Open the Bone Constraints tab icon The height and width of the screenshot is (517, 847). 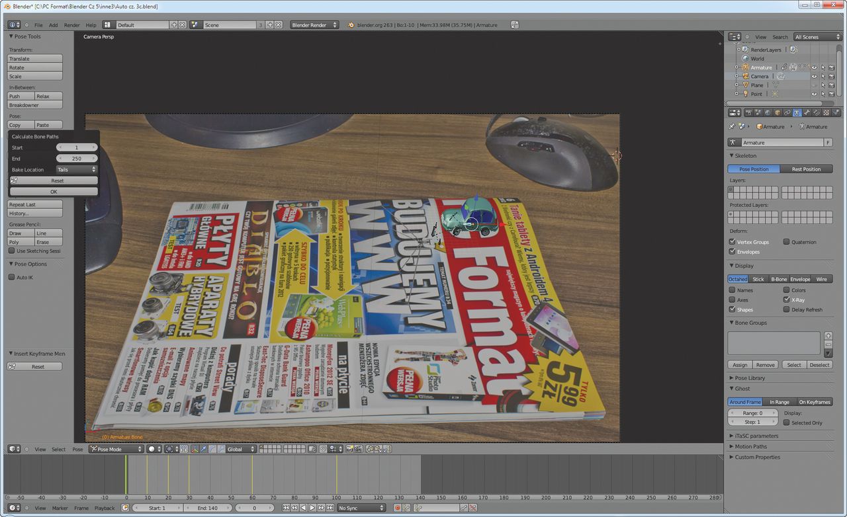click(x=817, y=112)
